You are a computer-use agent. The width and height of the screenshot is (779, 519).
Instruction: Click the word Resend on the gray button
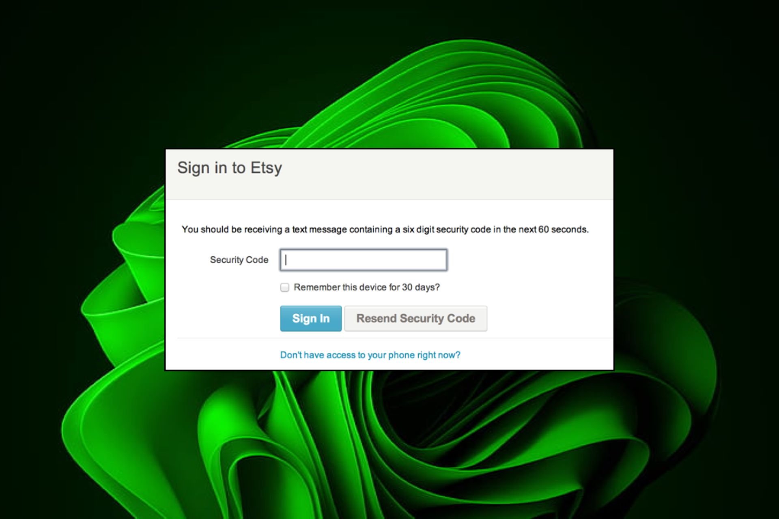pos(376,318)
